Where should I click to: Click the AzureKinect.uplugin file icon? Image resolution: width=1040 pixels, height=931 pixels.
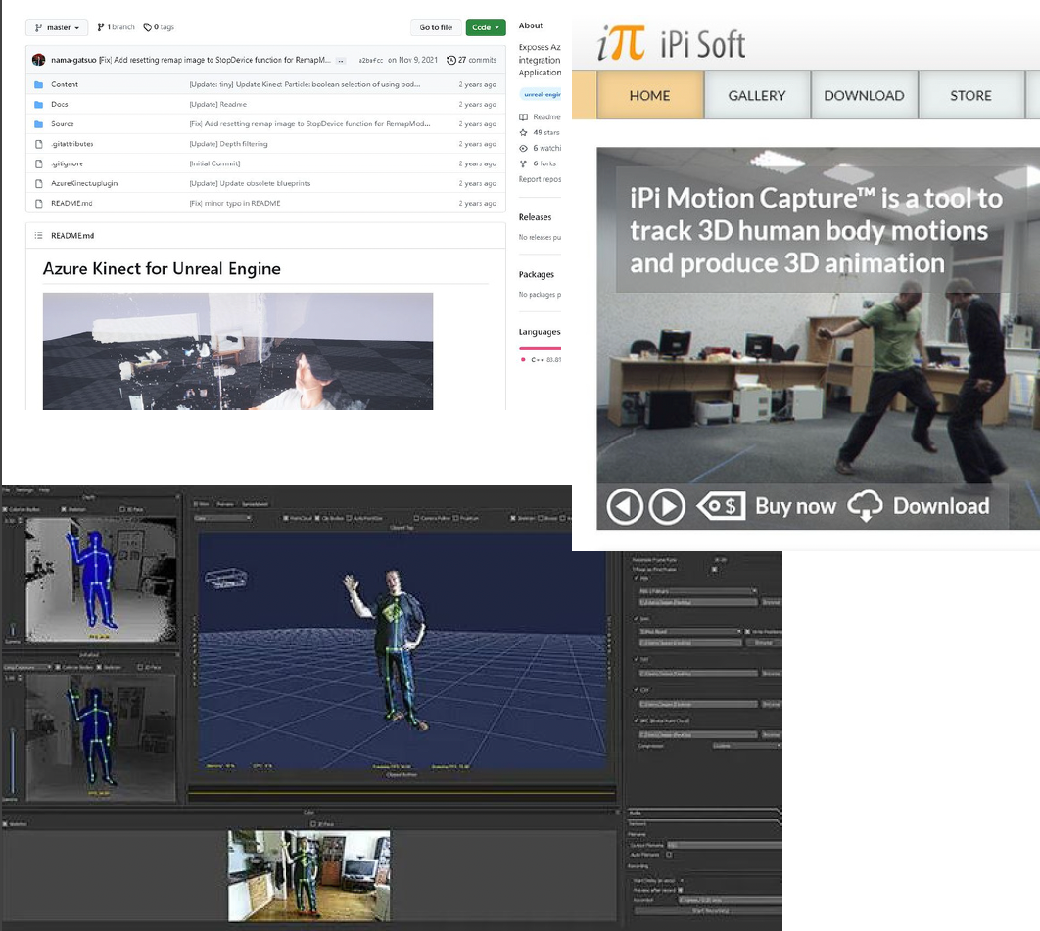[x=38, y=184]
